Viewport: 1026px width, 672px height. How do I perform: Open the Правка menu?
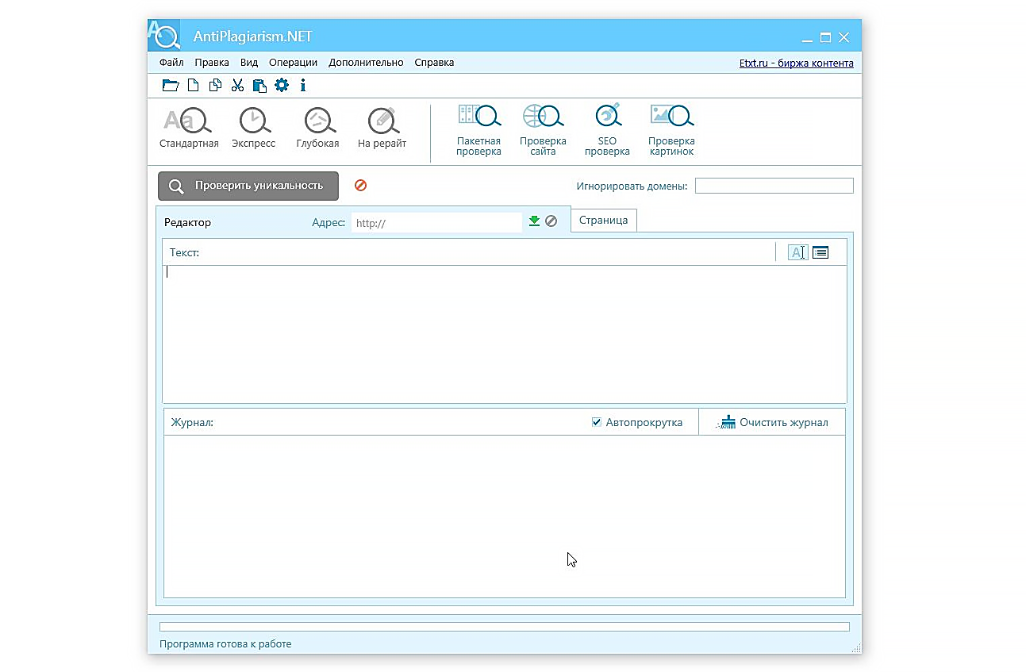tap(212, 63)
